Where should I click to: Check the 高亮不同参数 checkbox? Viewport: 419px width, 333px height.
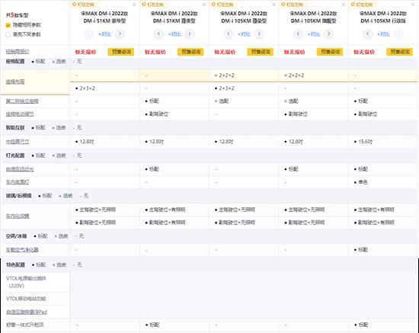pyautogui.click(x=8, y=34)
